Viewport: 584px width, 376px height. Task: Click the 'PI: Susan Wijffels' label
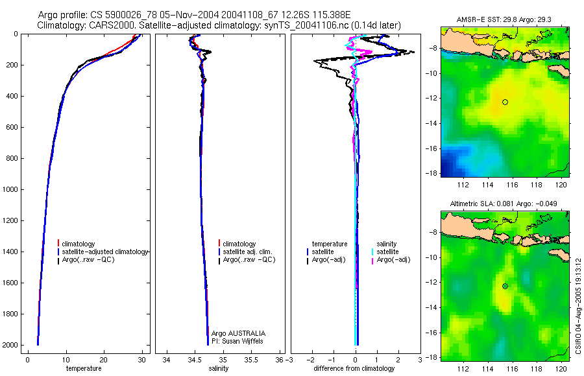click(237, 342)
